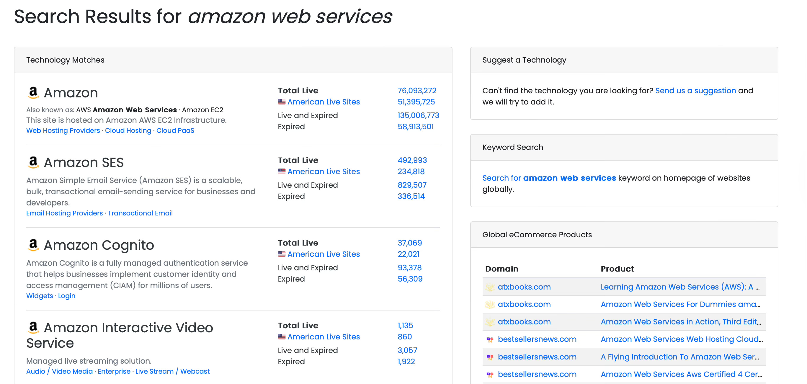This screenshot has height=384, width=807.
Task: Open the Send us a suggestion link
Action: (x=695, y=91)
